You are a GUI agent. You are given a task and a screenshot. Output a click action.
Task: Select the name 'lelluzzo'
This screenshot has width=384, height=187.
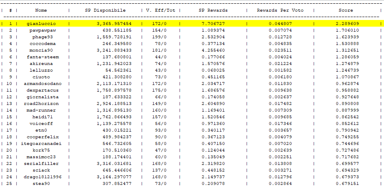[x=41, y=70]
